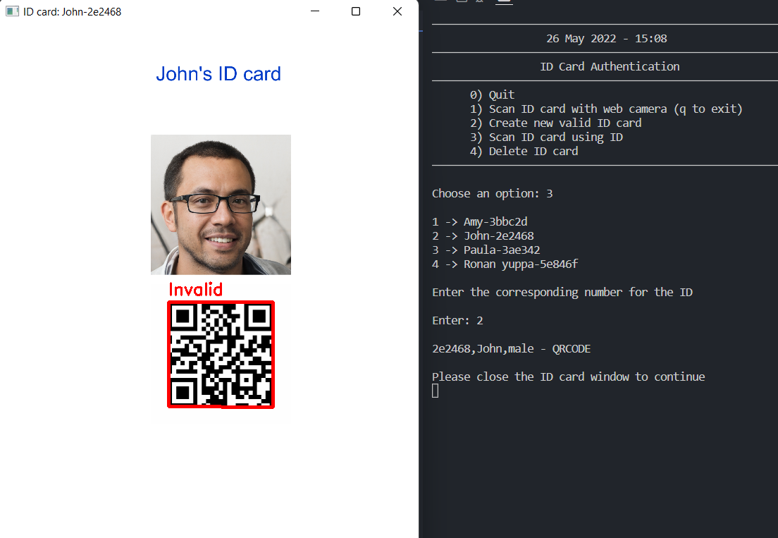
Task: Click the ID Card Authentication title
Action: click(x=610, y=66)
